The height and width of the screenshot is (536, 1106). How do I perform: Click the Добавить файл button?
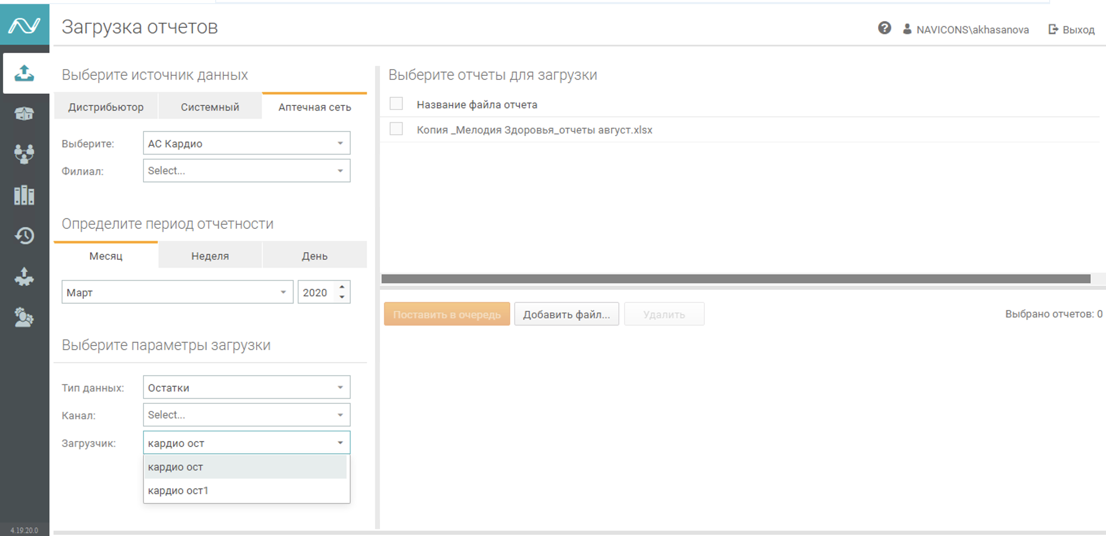[566, 314]
